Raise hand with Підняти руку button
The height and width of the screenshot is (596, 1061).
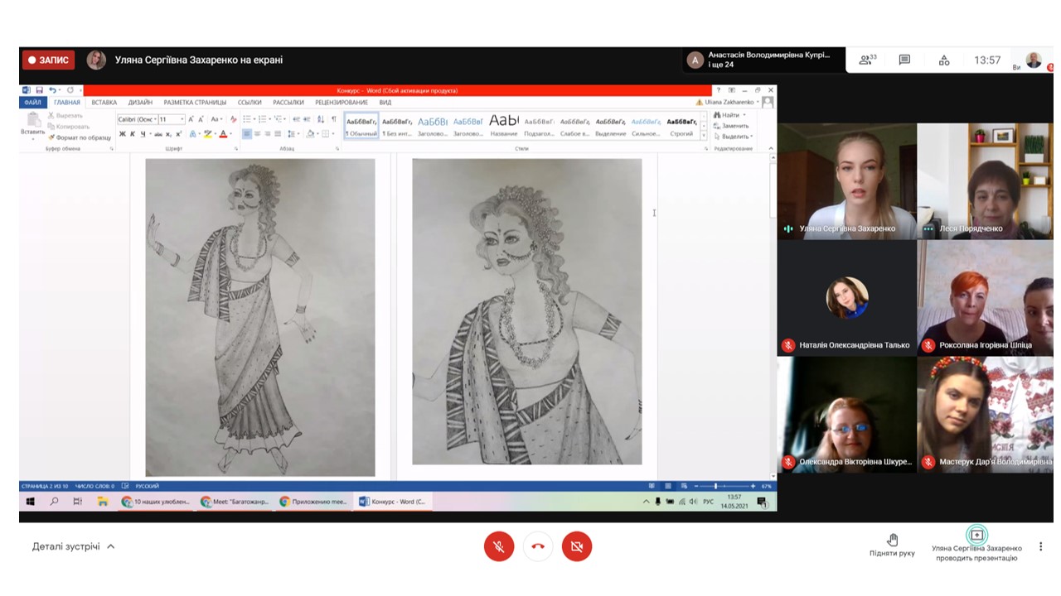coord(892,544)
